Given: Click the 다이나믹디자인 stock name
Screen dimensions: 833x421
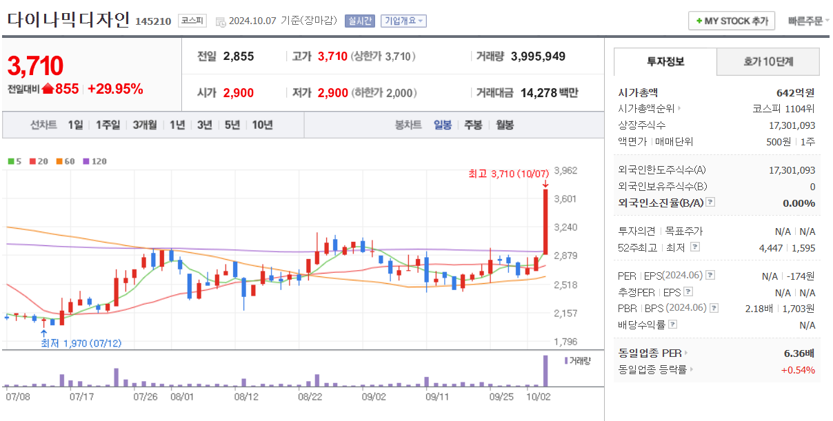Looking at the screenshot, I should click(68, 19).
